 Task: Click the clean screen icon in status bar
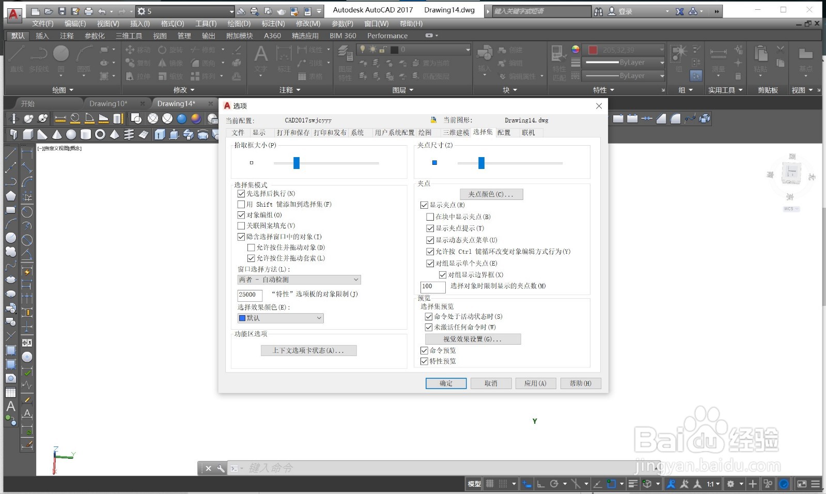point(802,484)
